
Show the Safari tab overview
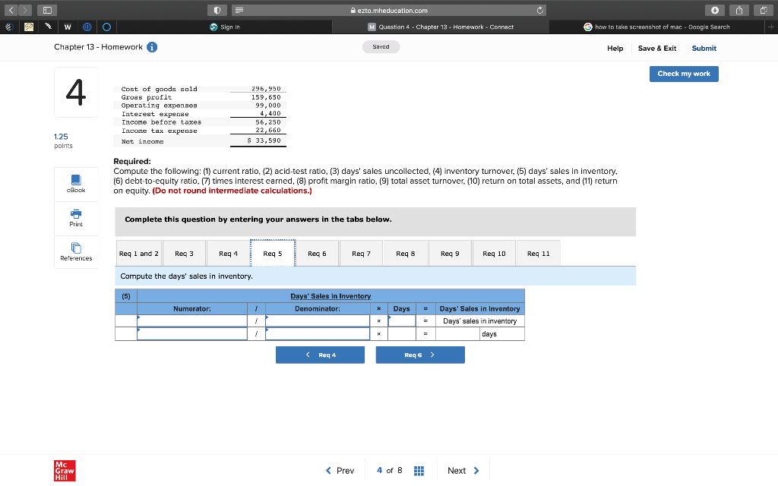click(764, 10)
